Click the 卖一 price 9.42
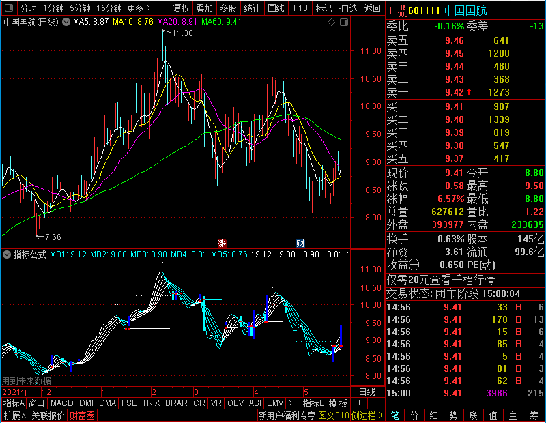Image resolution: width=546 pixels, height=423 pixels. tap(455, 92)
